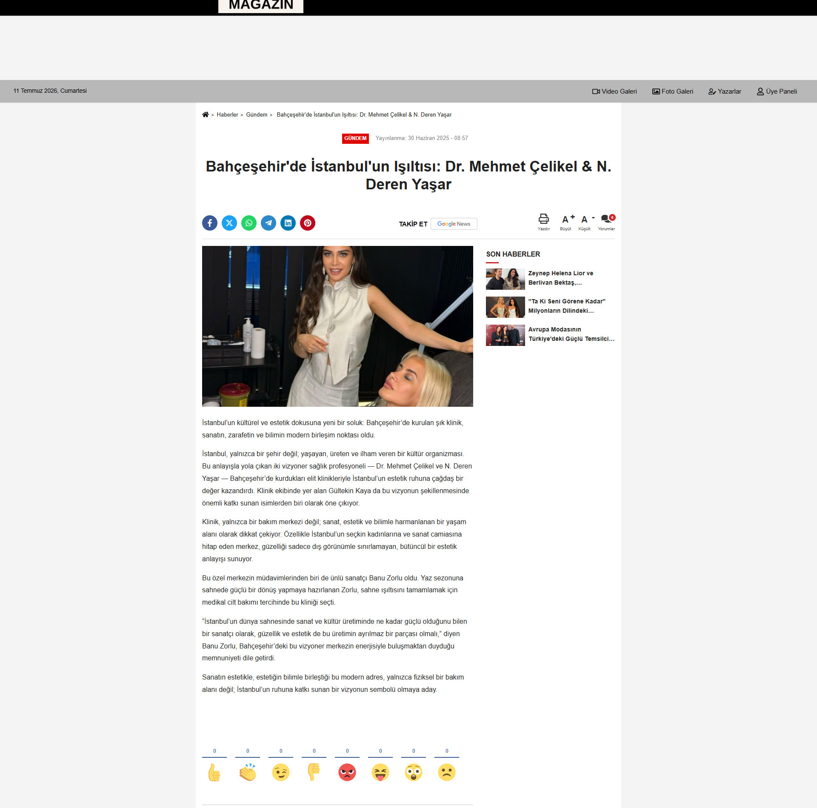Pin article on Pinterest
The width and height of the screenshot is (817, 808).
coord(308,223)
